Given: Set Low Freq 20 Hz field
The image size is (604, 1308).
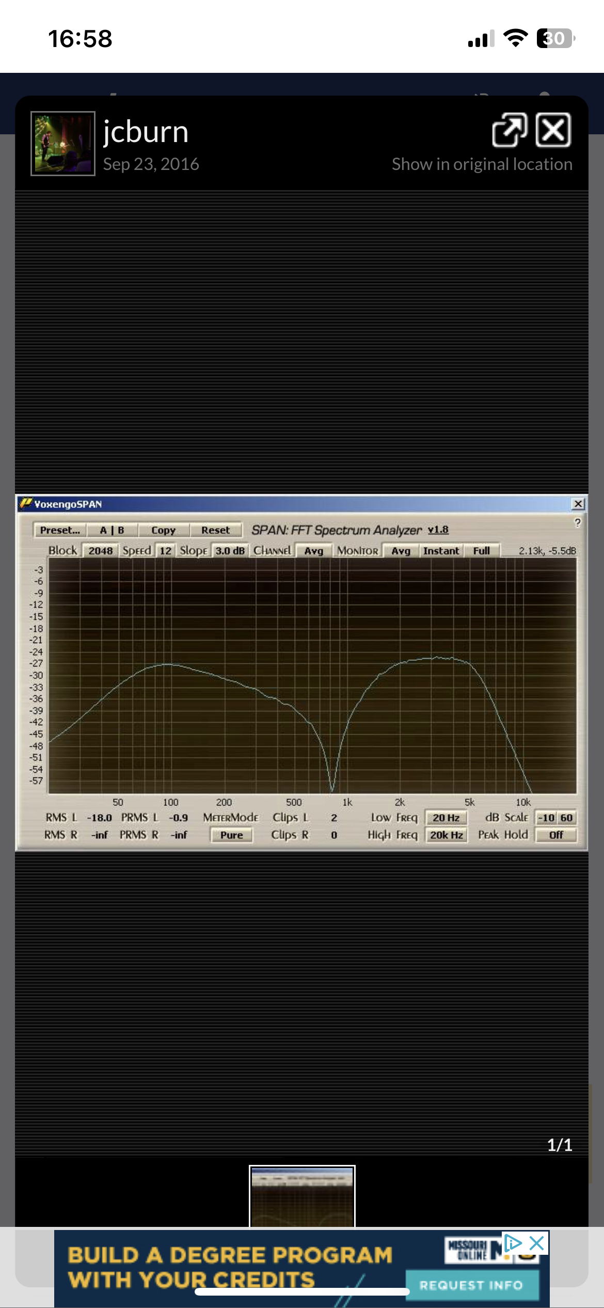Looking at the screenshot, I should click(446, 818).
